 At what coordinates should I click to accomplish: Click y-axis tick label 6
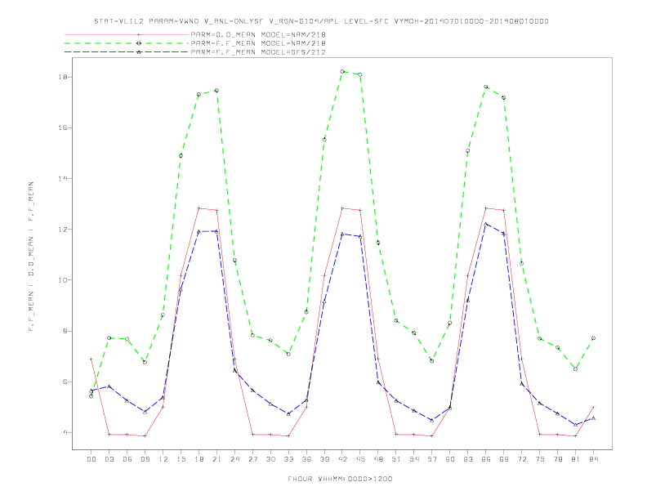[x=65, y=382]
